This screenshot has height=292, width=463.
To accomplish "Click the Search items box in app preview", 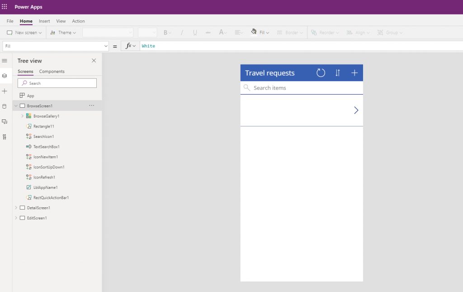I will [302, 88].
